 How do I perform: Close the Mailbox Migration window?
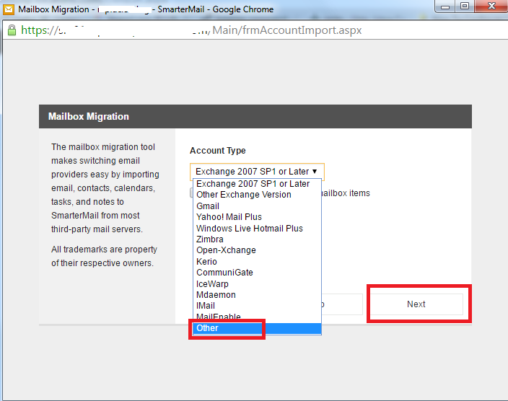[x=491, y=6]
